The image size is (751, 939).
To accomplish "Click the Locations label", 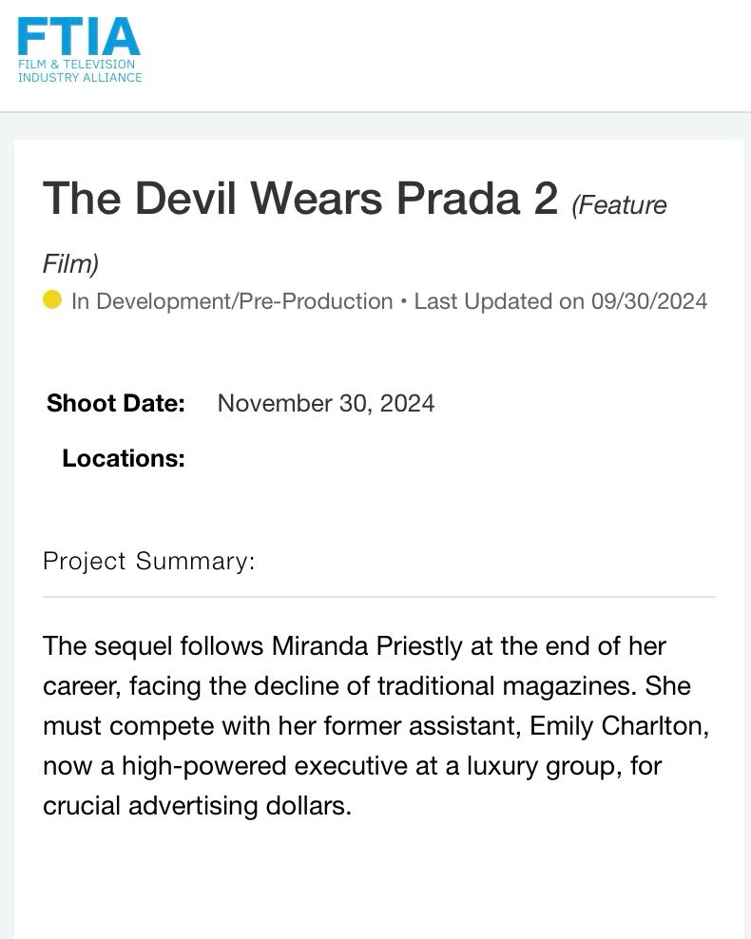I will 124,458.
